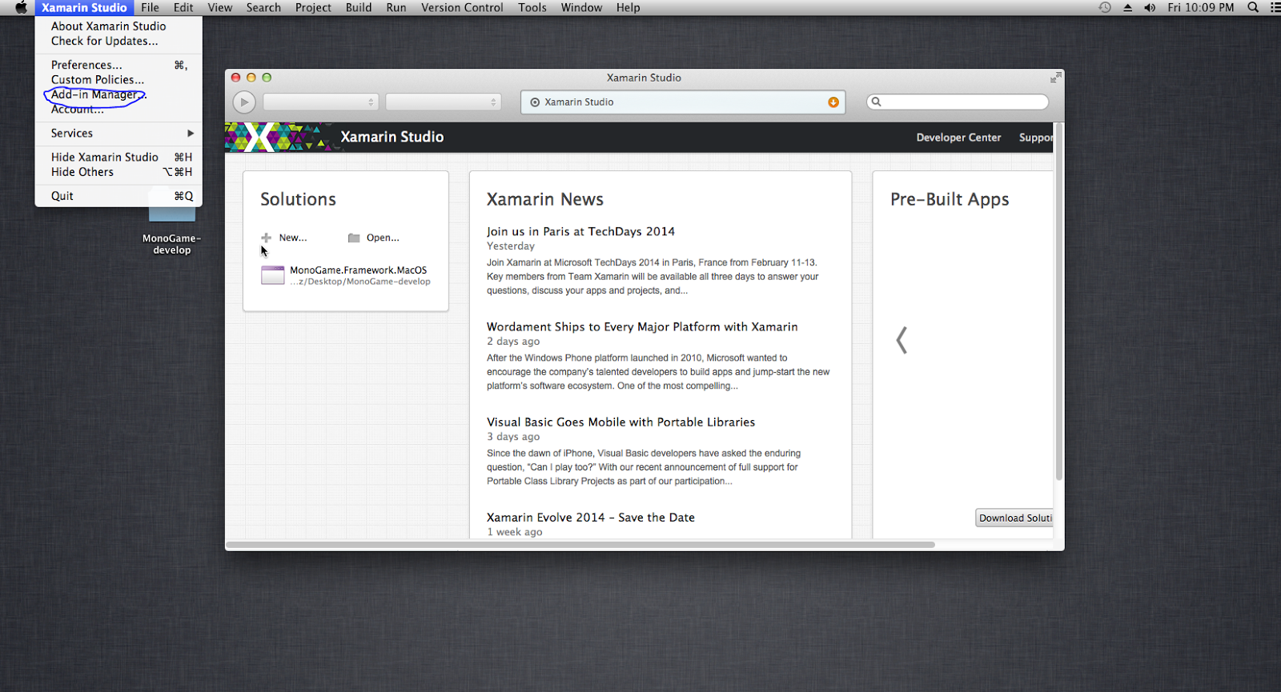This screenshot has width=1281, height=692.
Task: Open Spotlight search in menu bar
Action: coord(1253,7)
